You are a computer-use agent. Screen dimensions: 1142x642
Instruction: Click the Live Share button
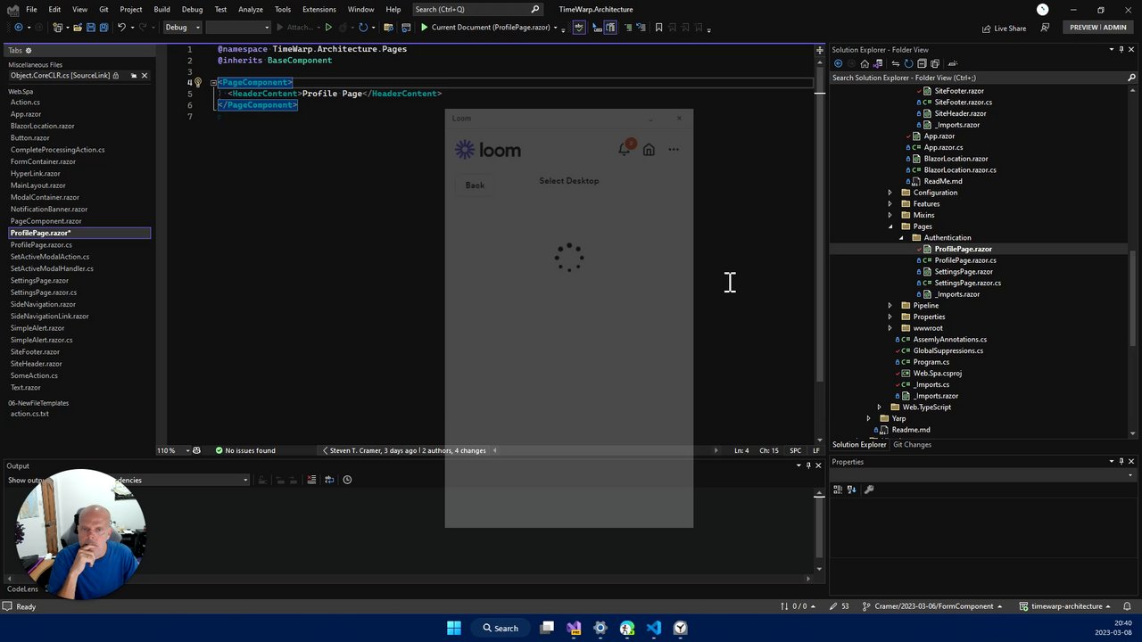[x=1005, y=28]
